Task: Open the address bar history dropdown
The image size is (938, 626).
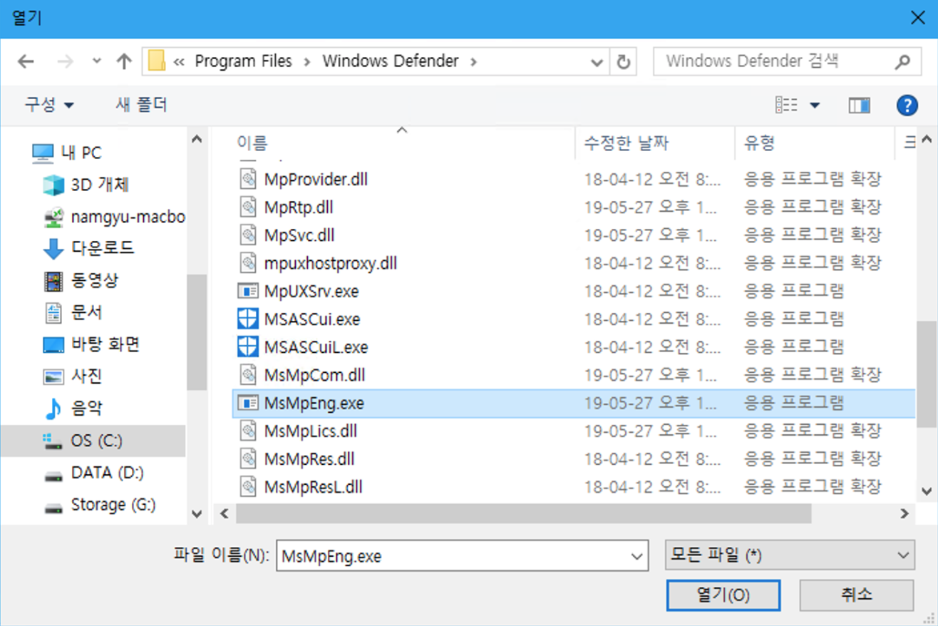Action: pyautogui.click(x=597, y=62)
